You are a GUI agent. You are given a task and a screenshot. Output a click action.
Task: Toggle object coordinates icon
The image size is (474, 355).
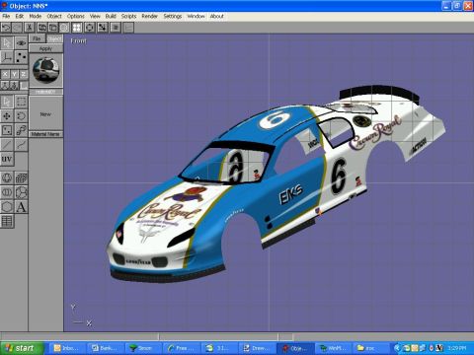point(14,86)
